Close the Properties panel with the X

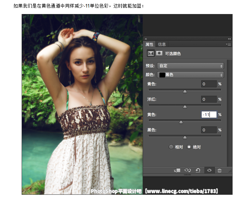[146, 39]
